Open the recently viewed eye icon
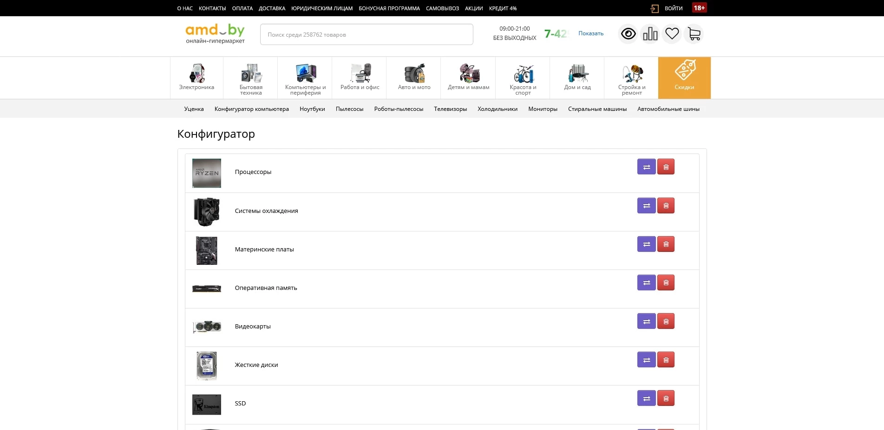The height and width of the screenshot is (430, 884). [628, 34]
